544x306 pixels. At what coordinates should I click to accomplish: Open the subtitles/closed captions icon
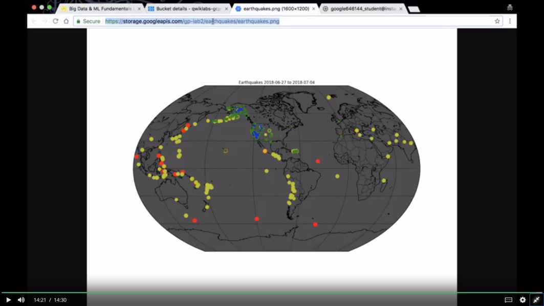[507, 300]
